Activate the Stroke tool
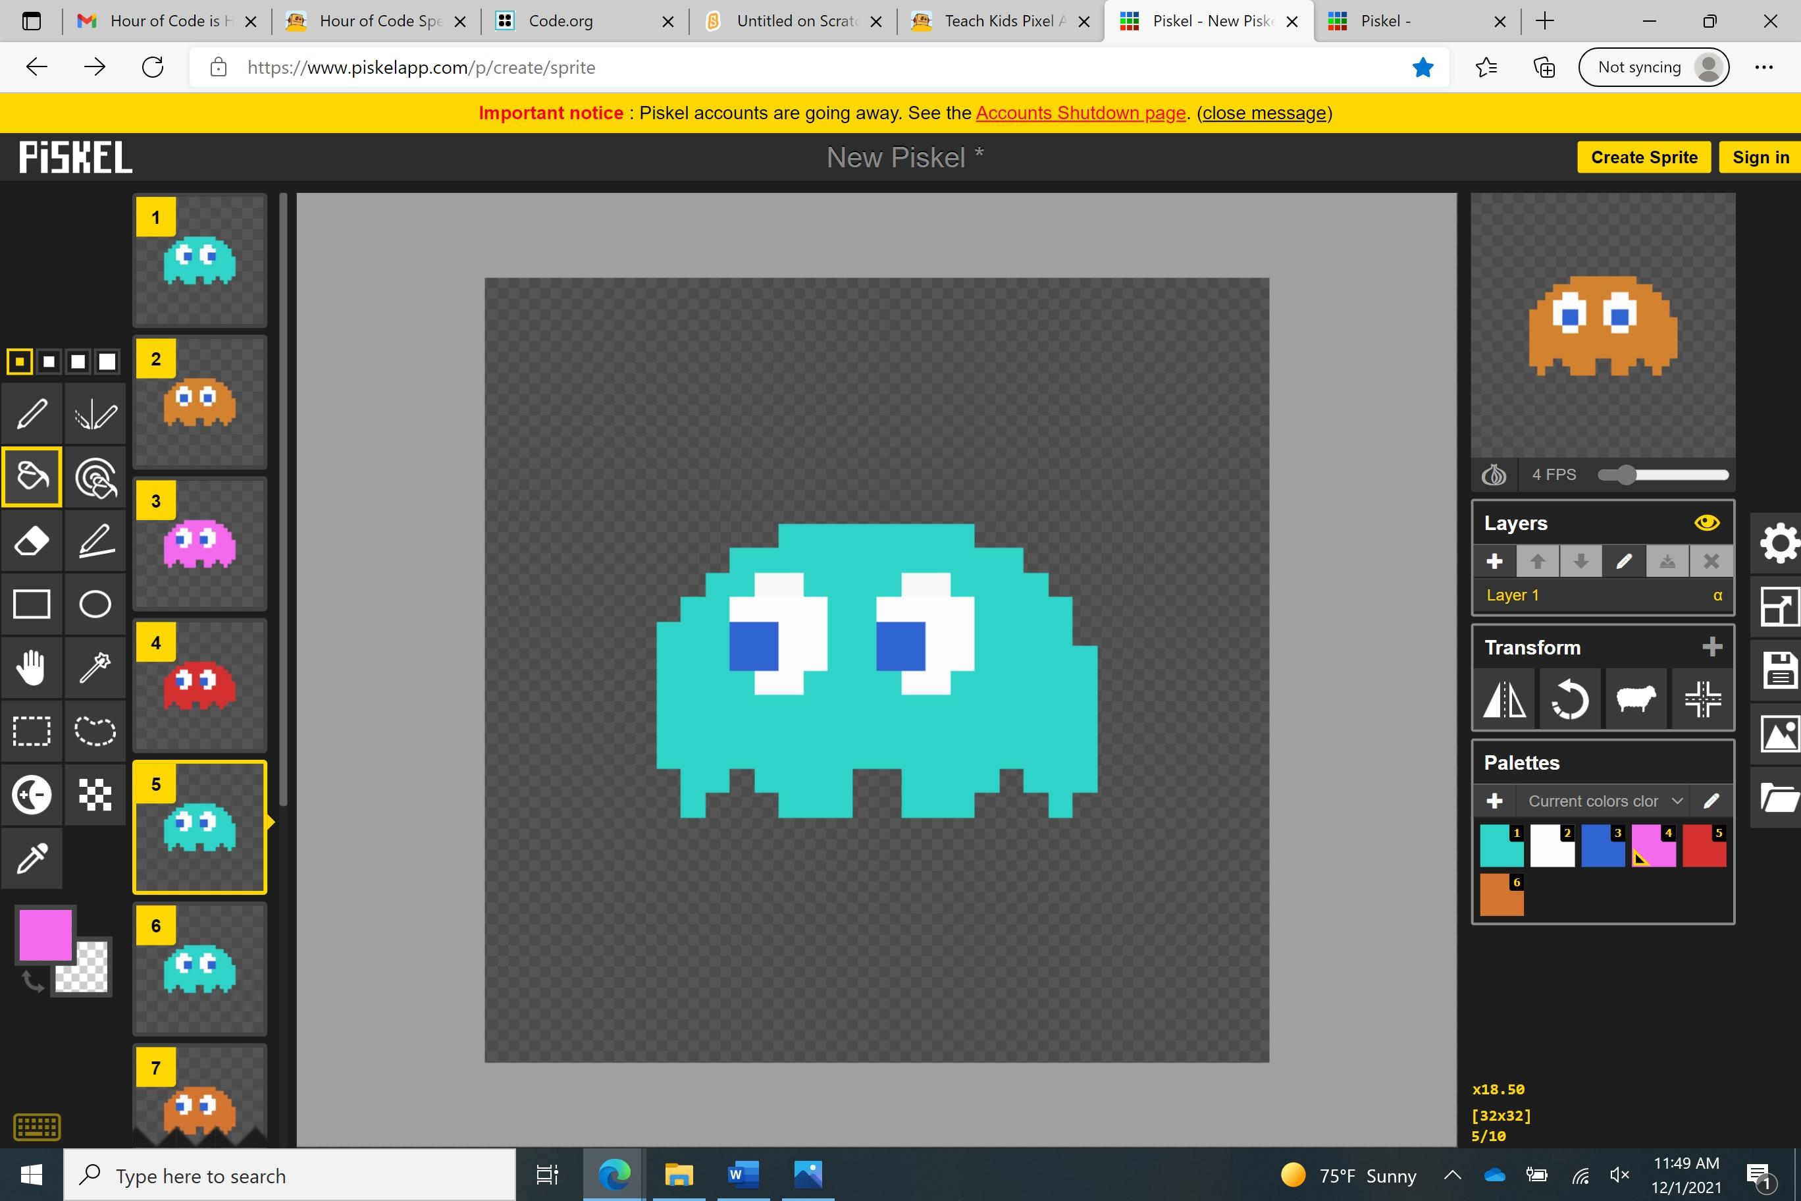Screen dimensions: 1801x1201 click(95, 541)
